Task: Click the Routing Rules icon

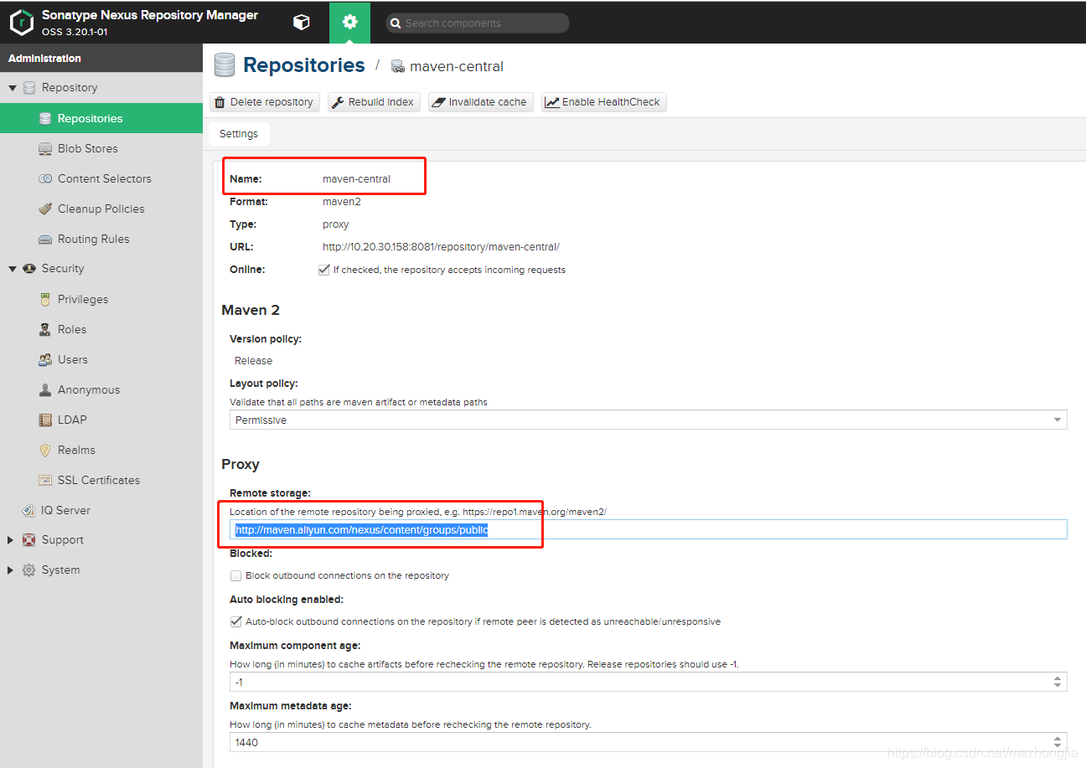Action: pyautogui.click(x=45, y=239)
